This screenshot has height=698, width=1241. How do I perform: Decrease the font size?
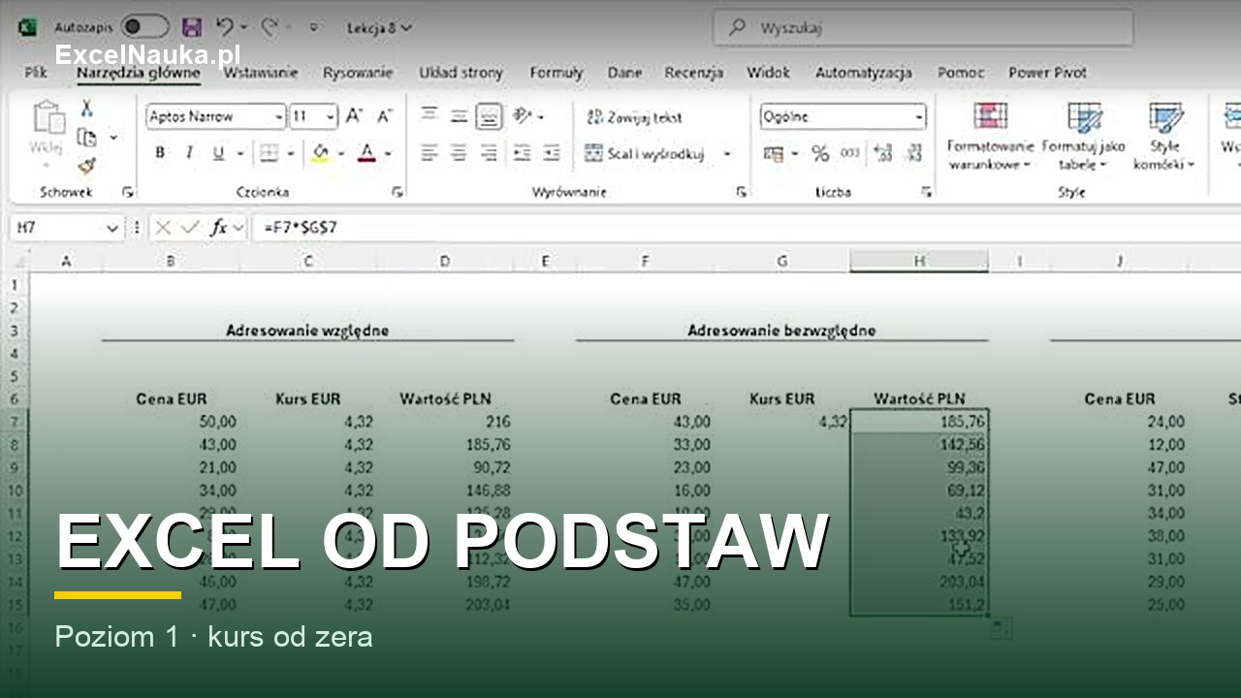point(385,116)
